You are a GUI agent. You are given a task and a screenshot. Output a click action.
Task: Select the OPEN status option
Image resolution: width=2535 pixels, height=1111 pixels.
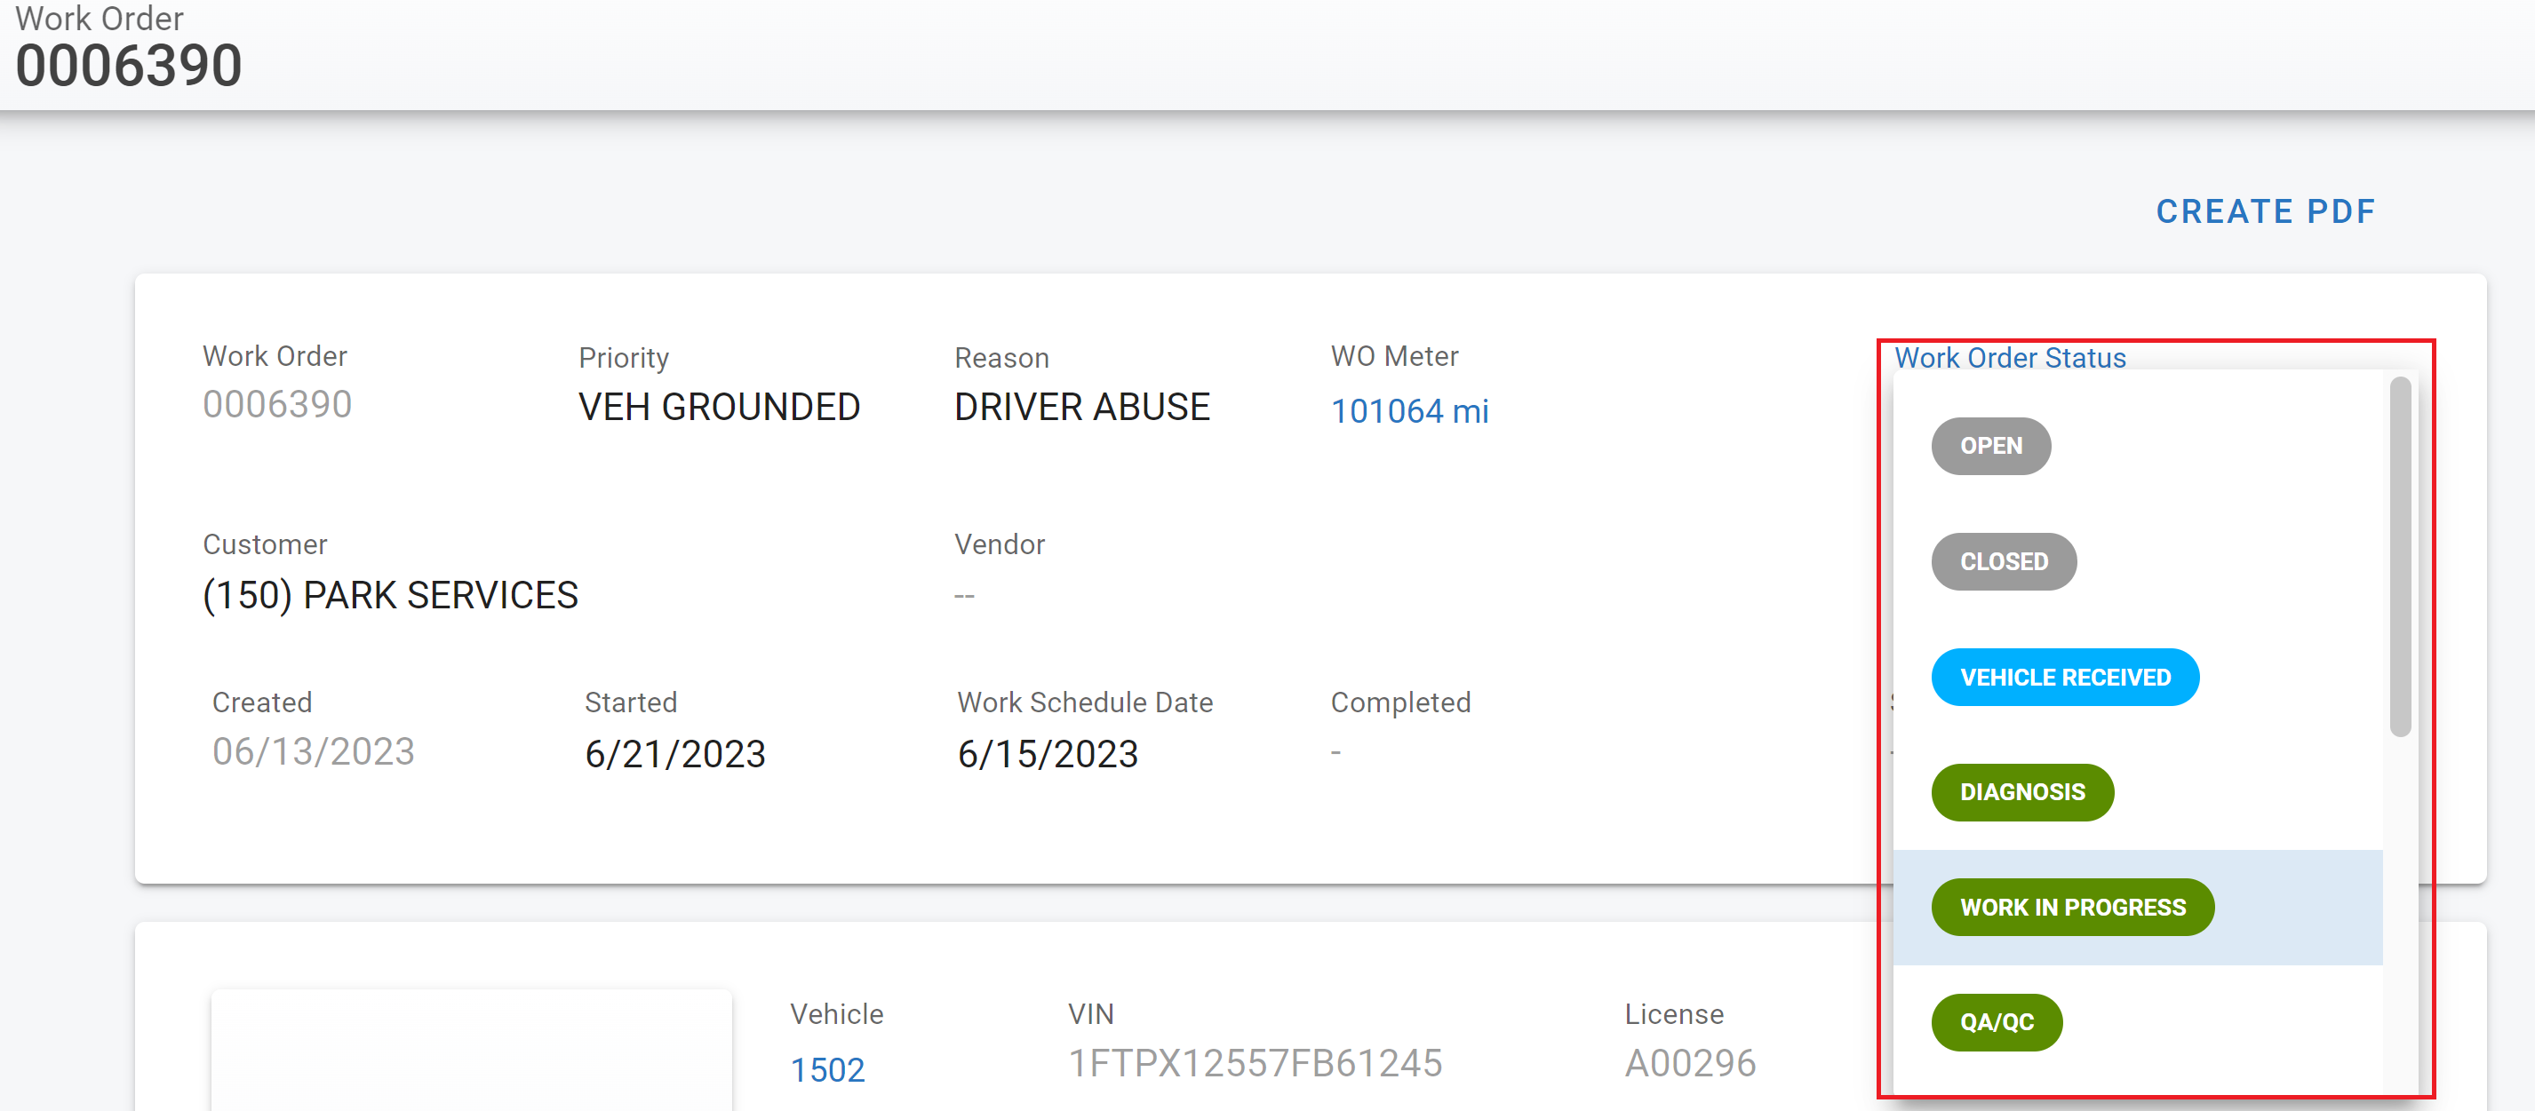[1989, 447]
